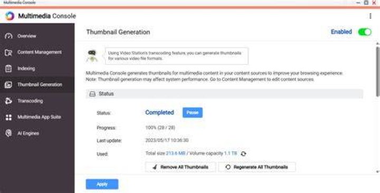Click the Content Management folder icon

tap(8, 52)
